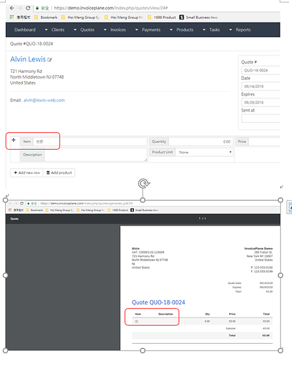This screenshot has width=292, height=365.
Task: Click the alvin@lewis-web.com email link
Action: tap(44, 100)
